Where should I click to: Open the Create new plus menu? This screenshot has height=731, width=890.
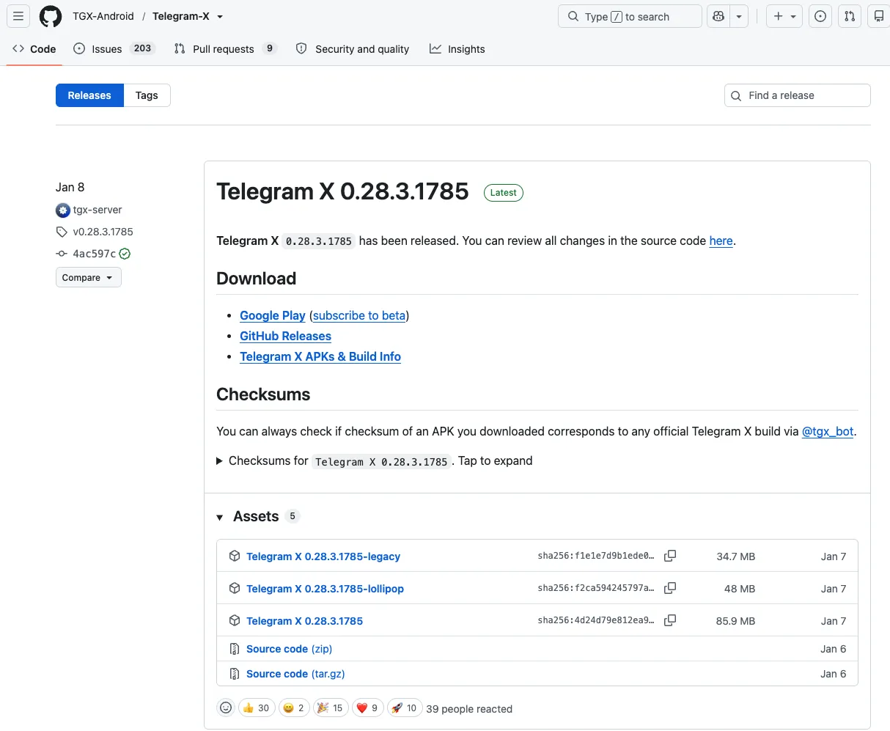tap(784, 16)
